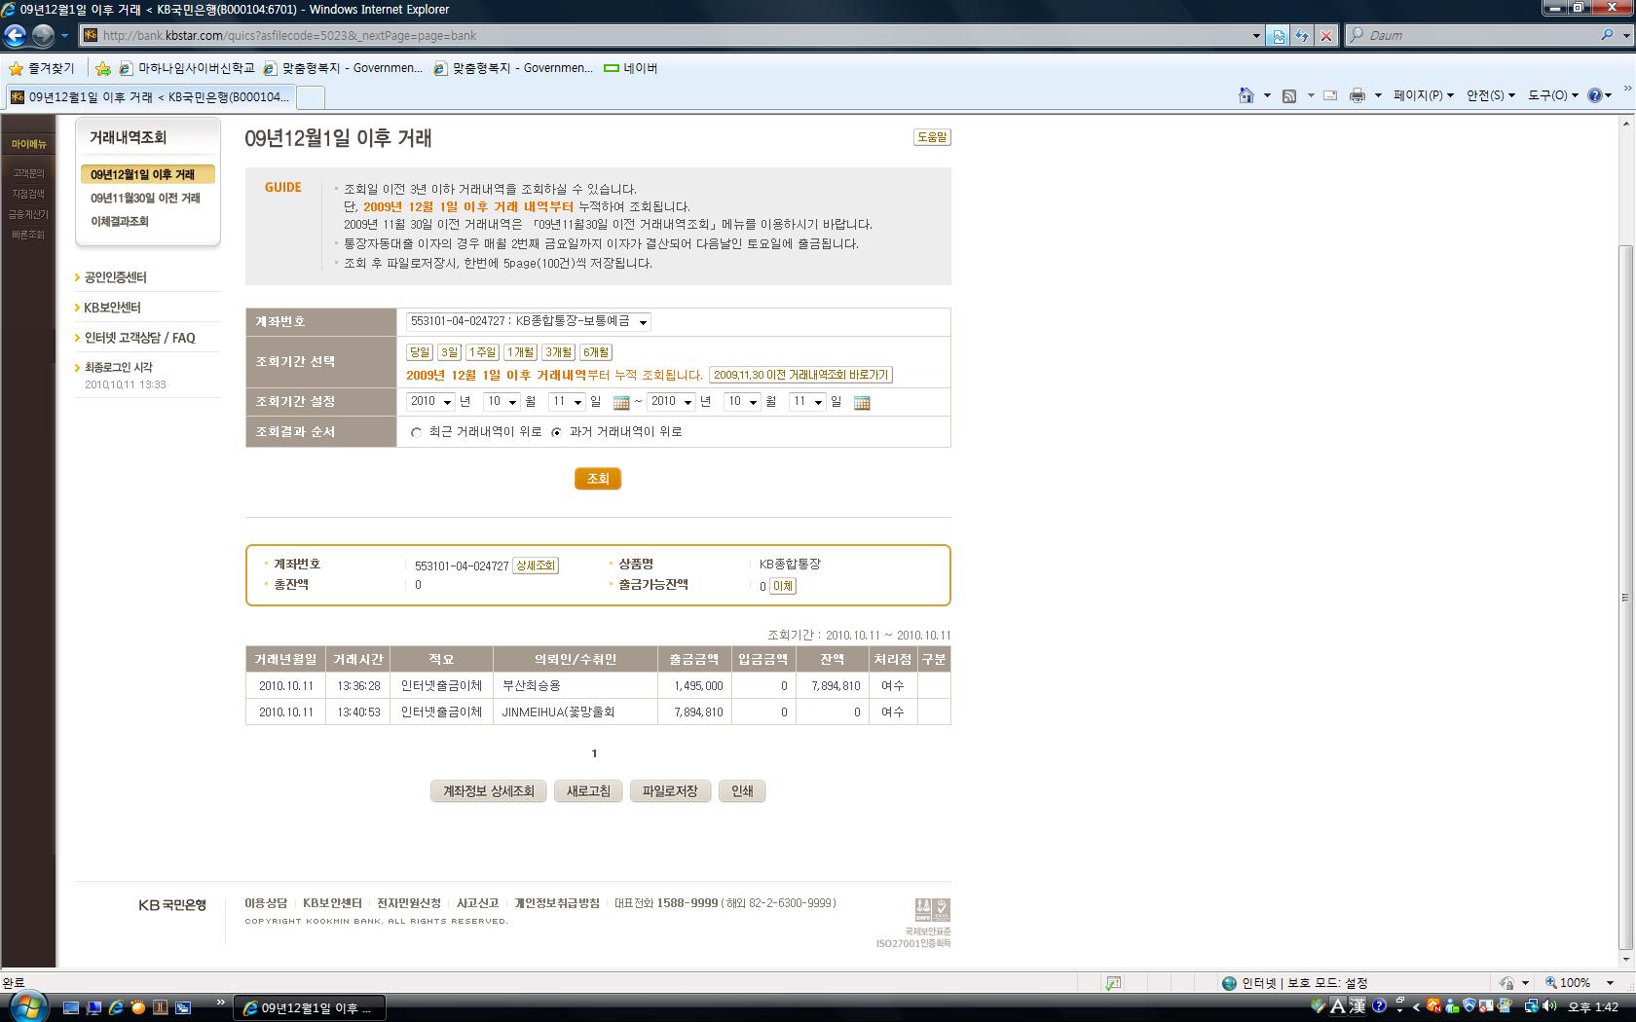The image size is (1636, 1022).
Task: Open the 페이지(P) menu
Action: pos(1423,95)
